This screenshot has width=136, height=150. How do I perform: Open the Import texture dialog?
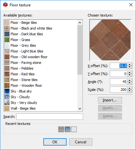pyautogui.click(x=110, y=100)
